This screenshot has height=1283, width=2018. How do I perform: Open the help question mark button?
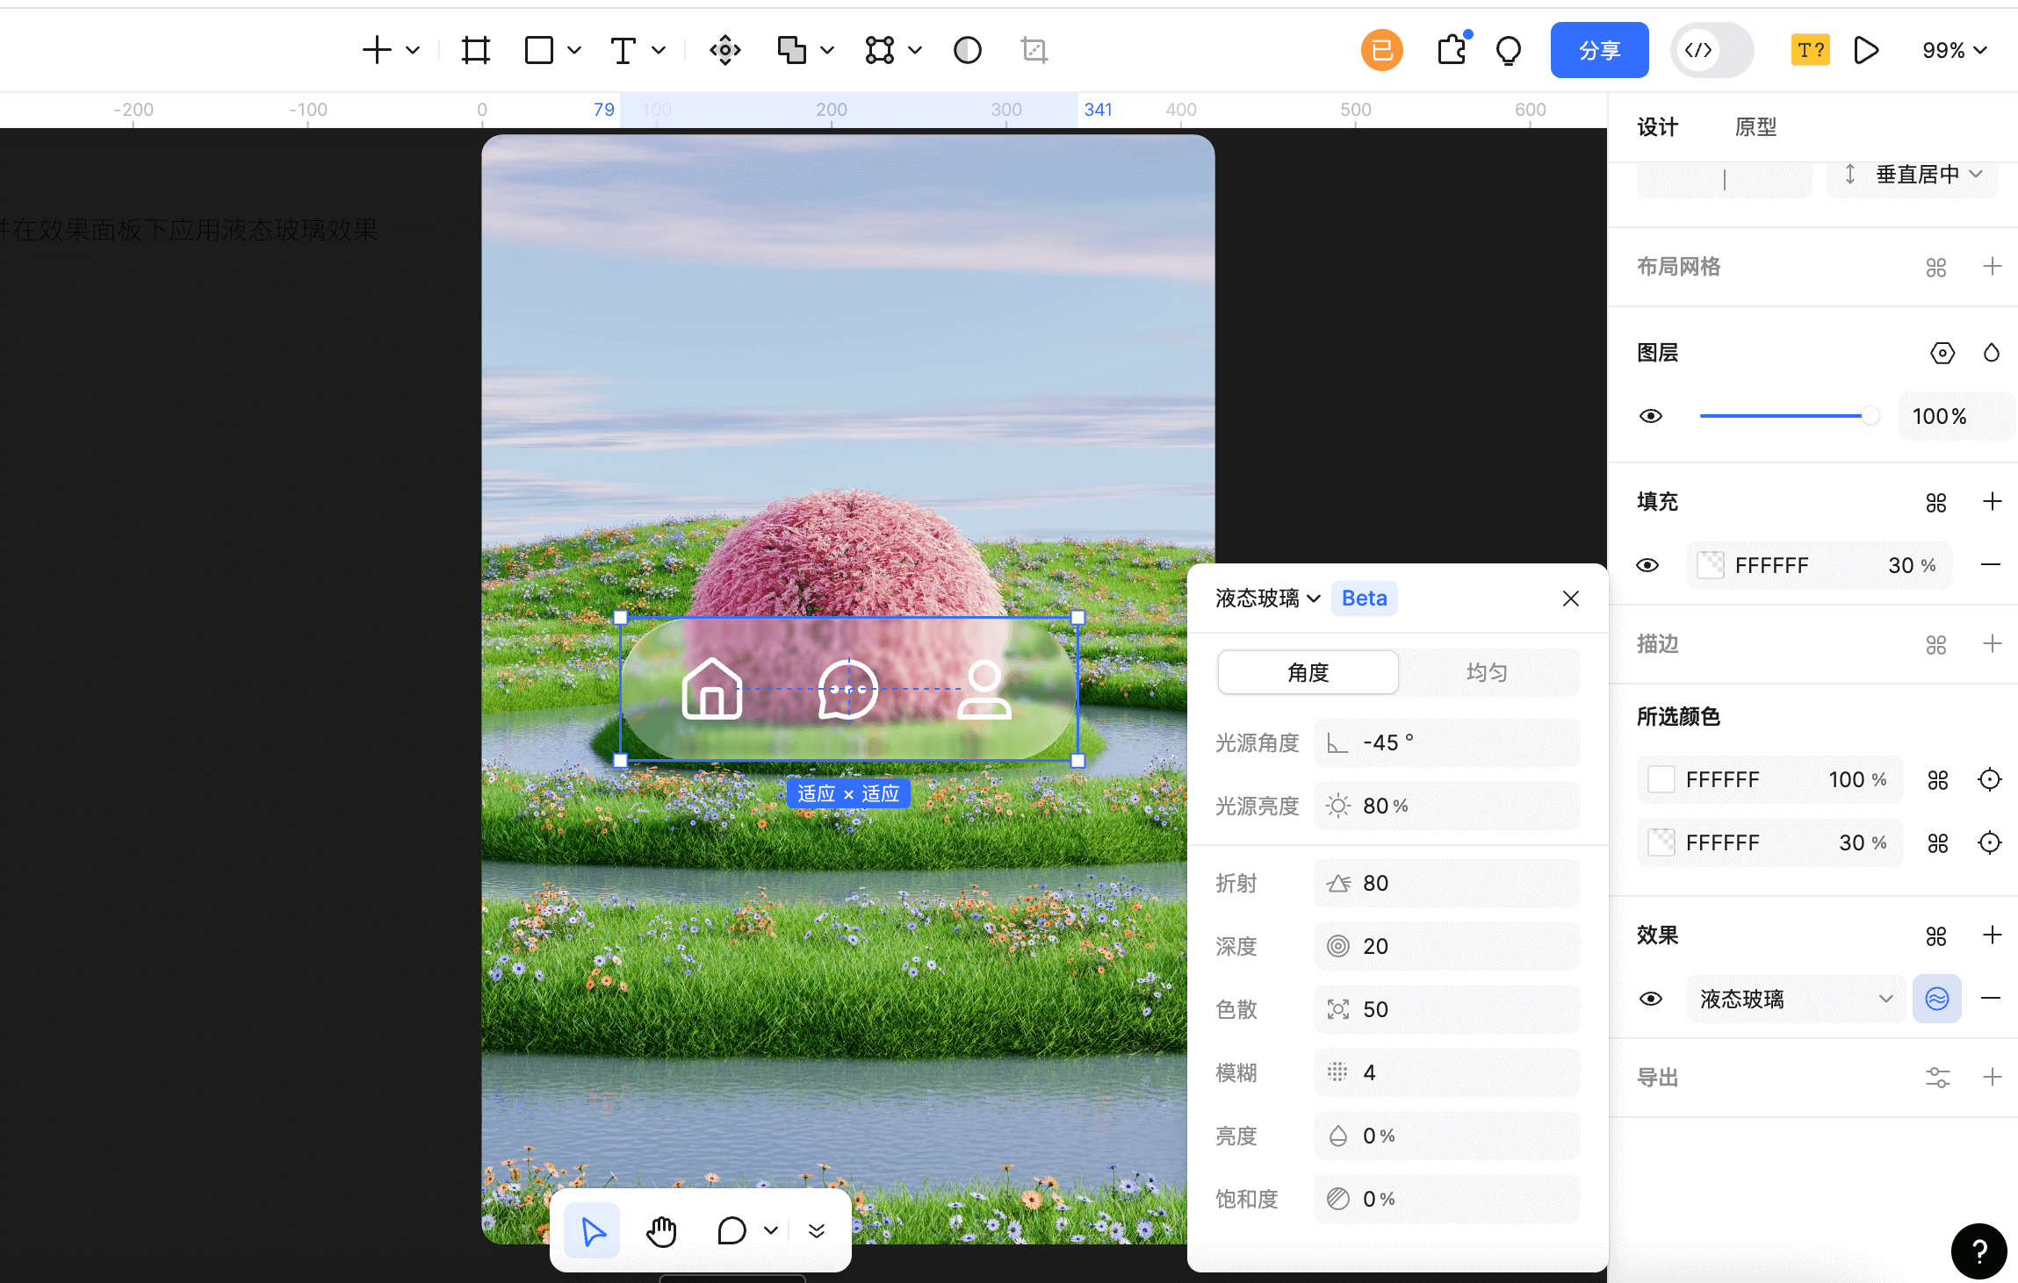[1978, 1251]
